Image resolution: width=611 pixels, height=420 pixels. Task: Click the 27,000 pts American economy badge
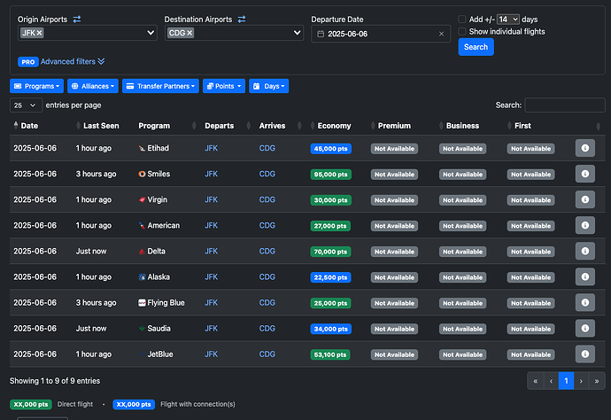330,226
